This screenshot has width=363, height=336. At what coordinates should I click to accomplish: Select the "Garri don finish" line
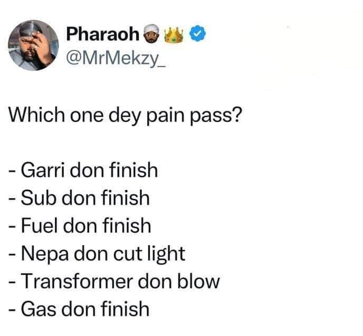pyautogui.click(x=83, y=170)
